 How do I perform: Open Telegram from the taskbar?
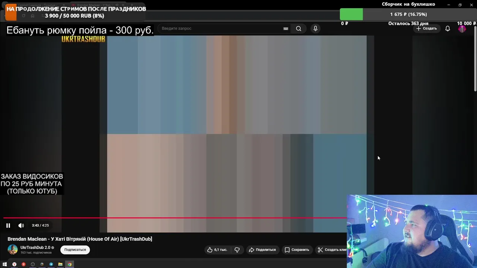point(51,264)
